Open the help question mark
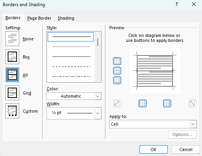202x156 pixels. click(177, 5)
